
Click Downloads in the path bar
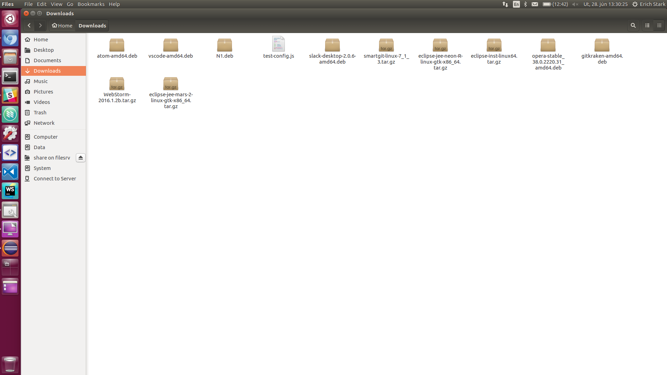[92, 25]
